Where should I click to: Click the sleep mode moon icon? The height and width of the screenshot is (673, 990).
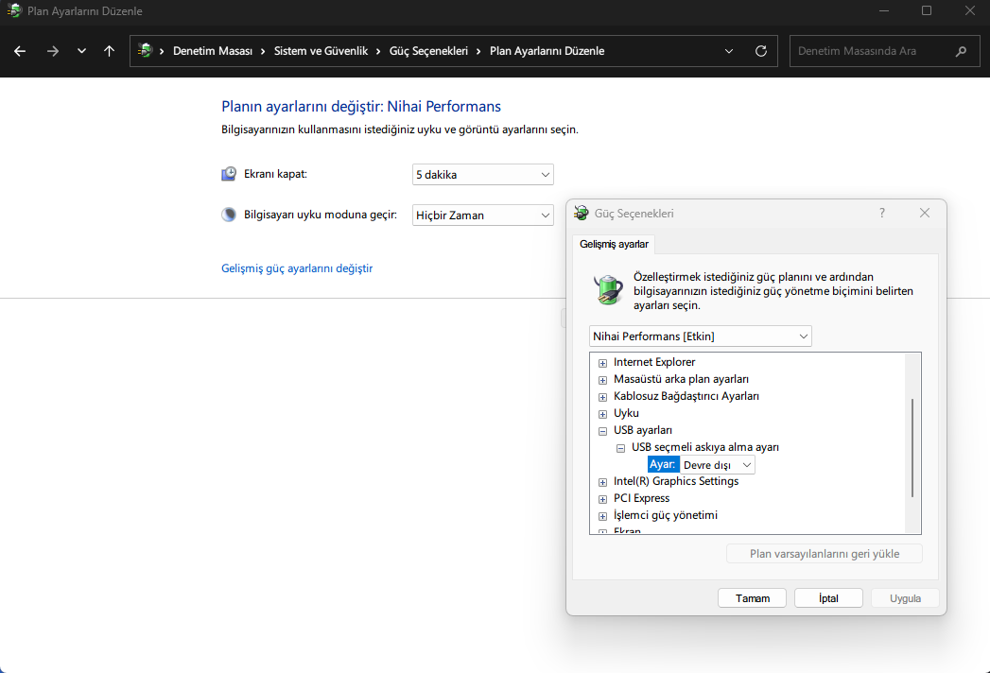pyautogui.click(x=229, y=215)
